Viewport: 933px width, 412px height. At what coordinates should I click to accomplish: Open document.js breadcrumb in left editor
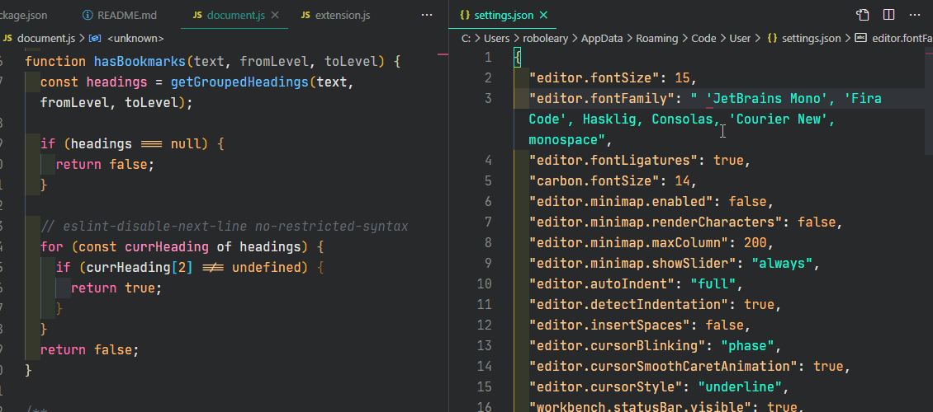tap(46, 39)
